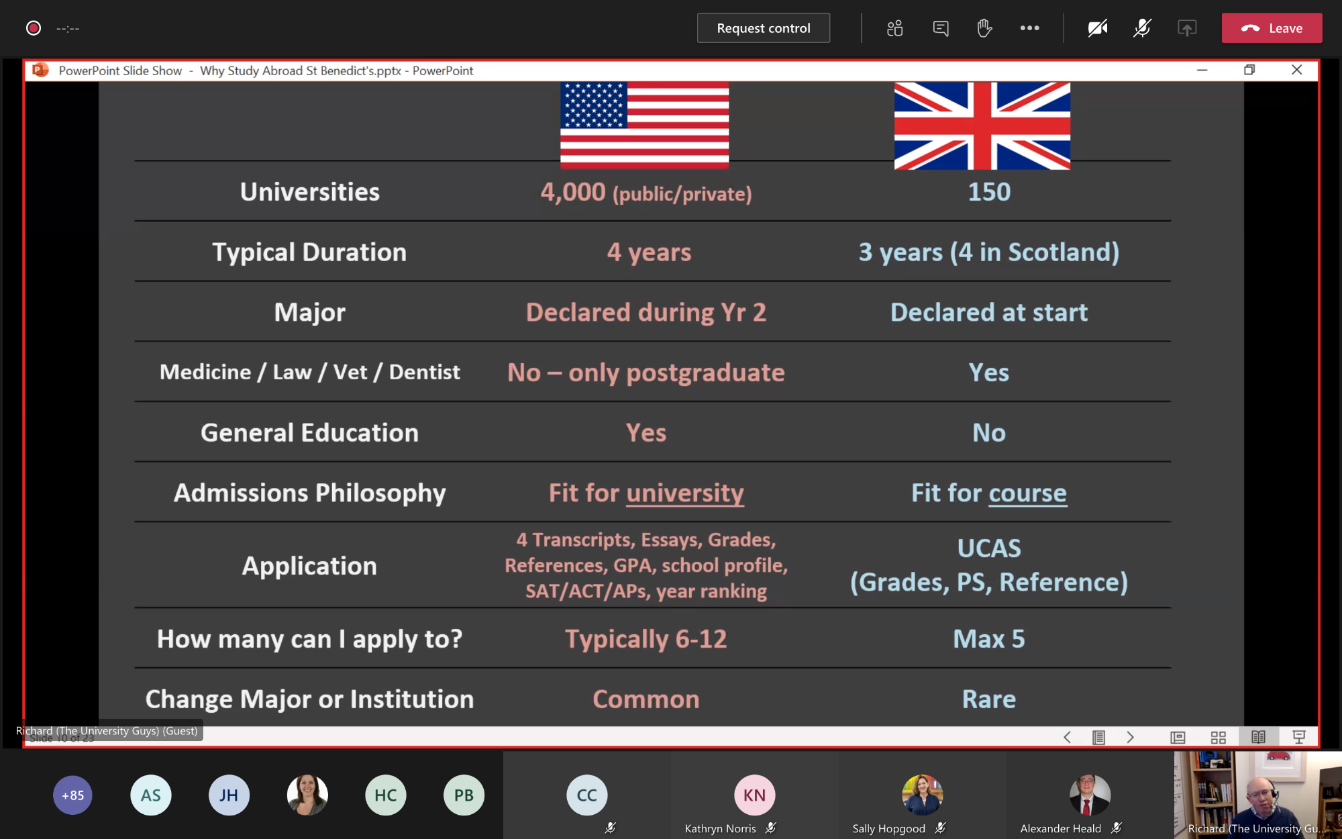Click 'Typically 6-12' cell
The image size is (1342, 839).
pyautogui.click(x=646, y=639)
